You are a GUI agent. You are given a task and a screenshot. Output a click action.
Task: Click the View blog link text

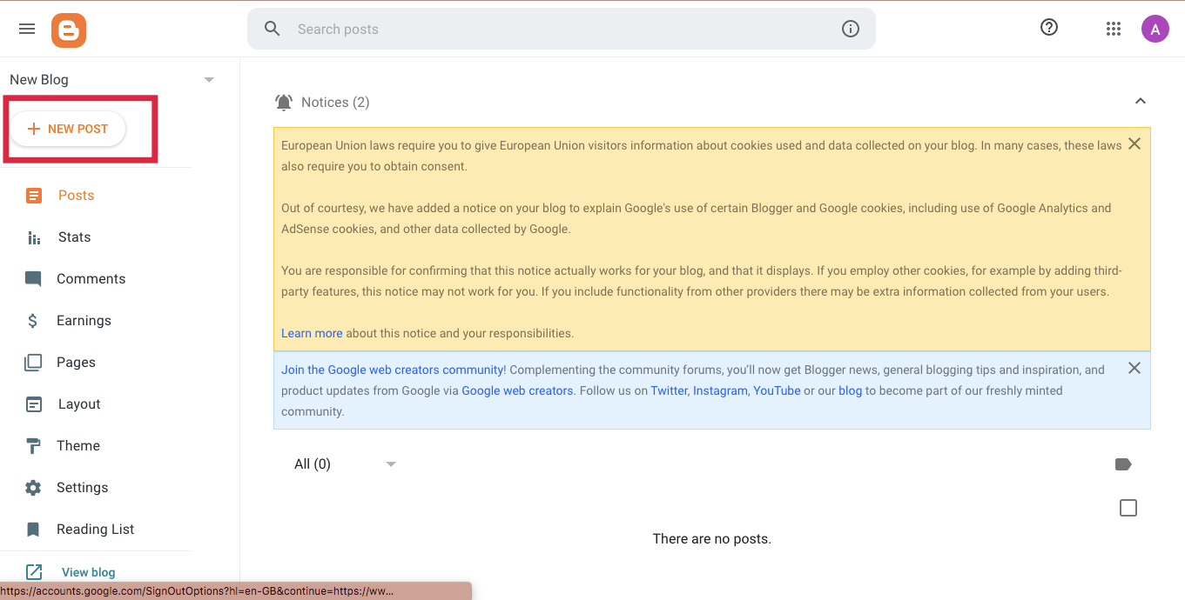[x=89, y=572]
